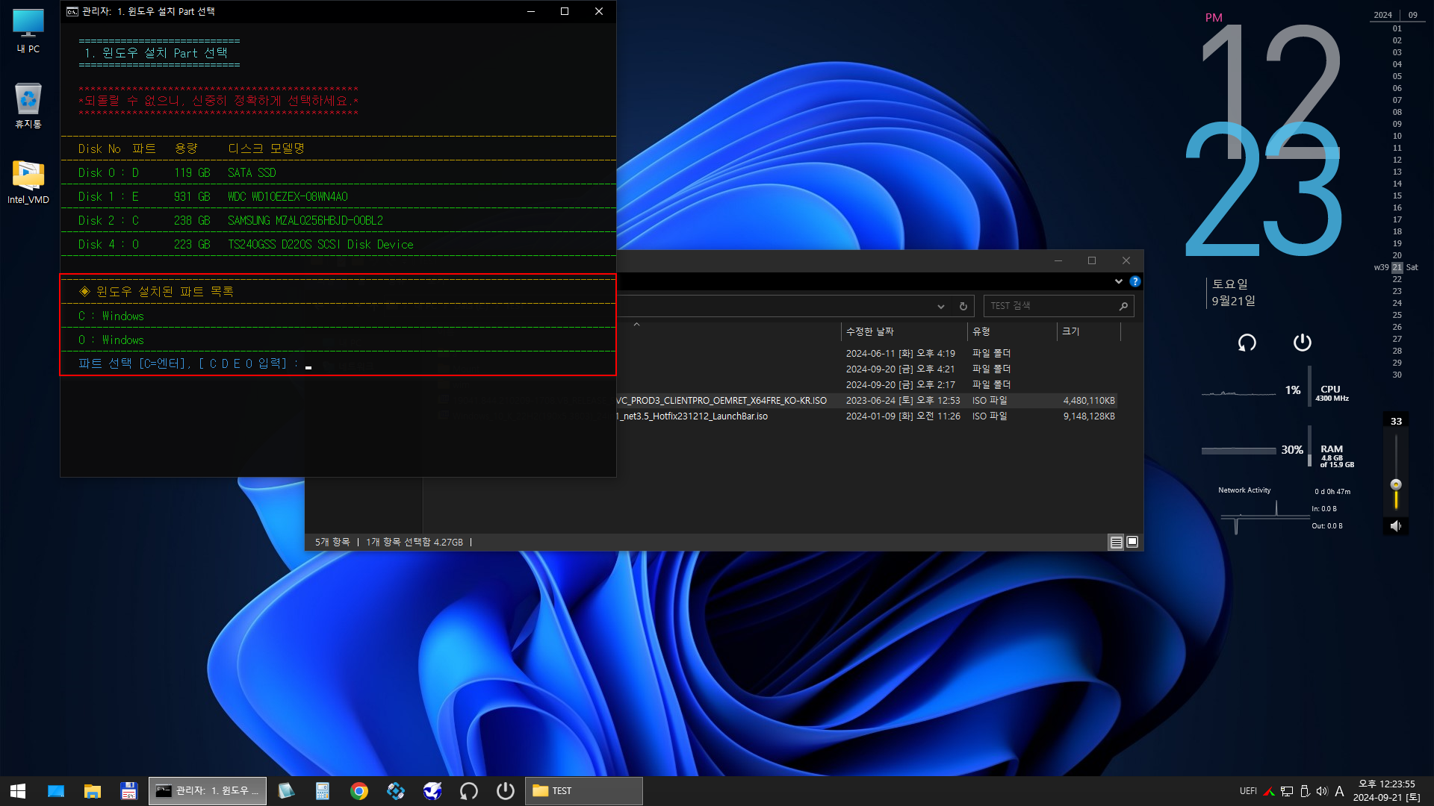The height and width of the screenshot is (806, 1434).
Task: Click the Network Activity graph
Action: pyautogui.click(x=1264, y=517)
